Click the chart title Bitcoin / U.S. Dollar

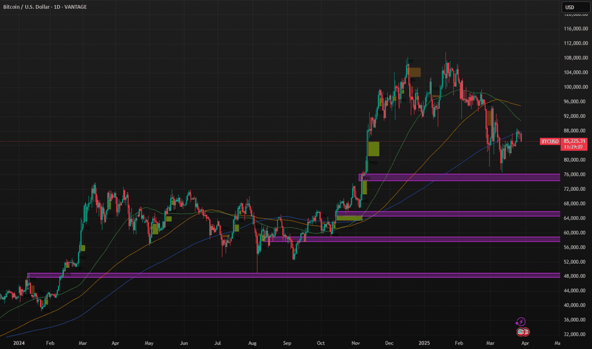click(27, 7)
